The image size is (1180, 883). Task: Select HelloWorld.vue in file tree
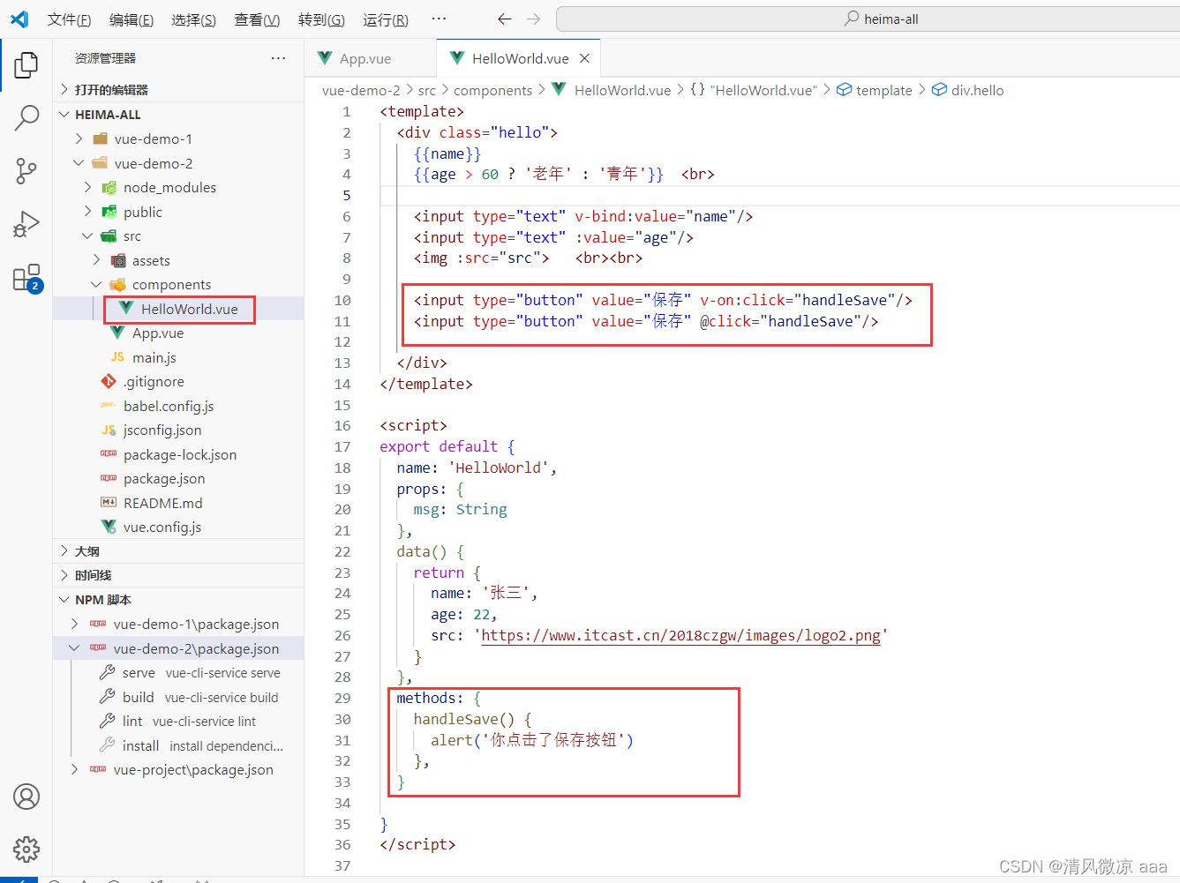click(x=178, y=309)
